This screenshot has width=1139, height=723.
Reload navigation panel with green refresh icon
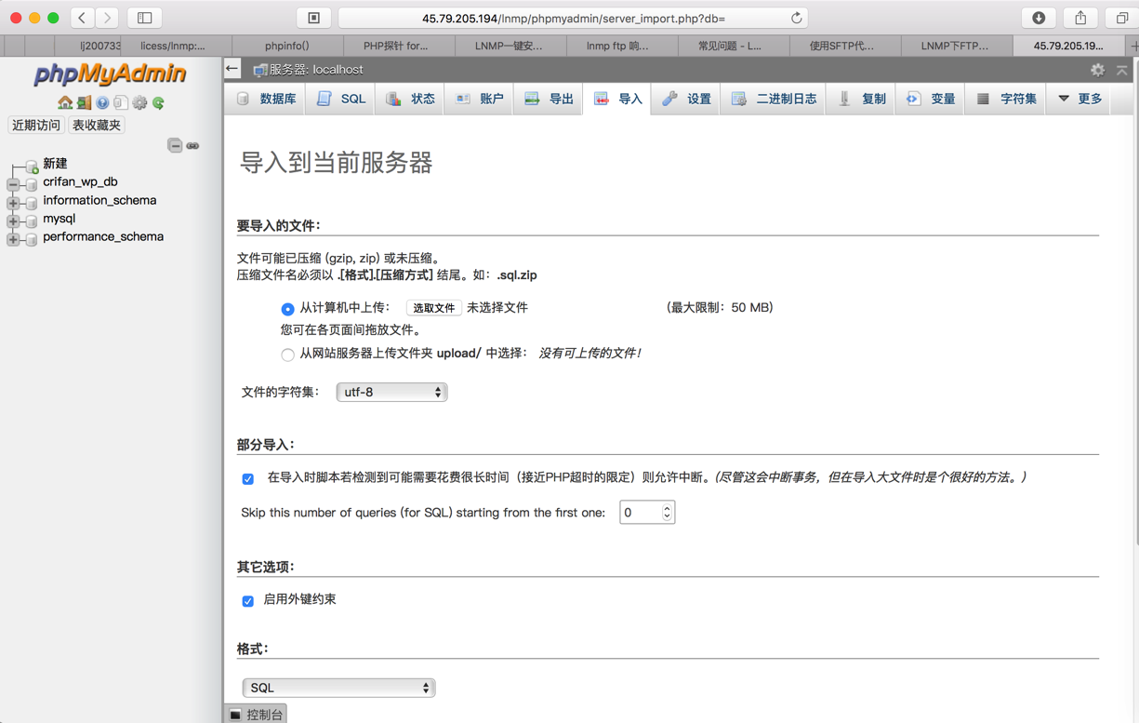[x=158, y=103]
